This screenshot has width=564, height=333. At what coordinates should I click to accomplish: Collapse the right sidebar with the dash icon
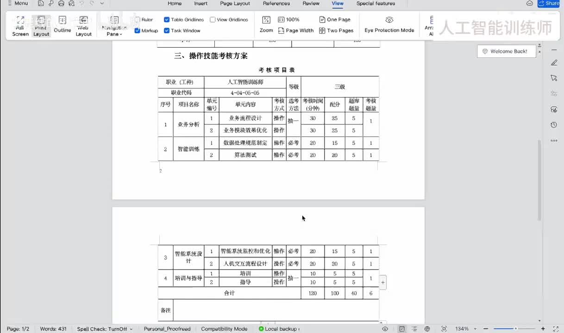coord(554,49)
